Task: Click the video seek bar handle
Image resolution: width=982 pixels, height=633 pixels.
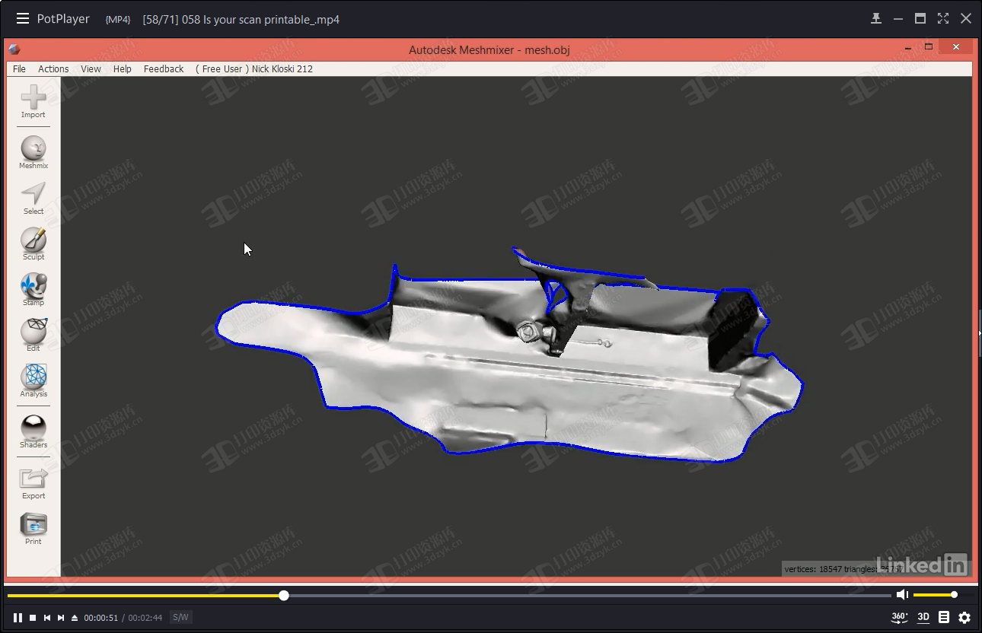Action: pyautogui.click(x=284, y=596)
